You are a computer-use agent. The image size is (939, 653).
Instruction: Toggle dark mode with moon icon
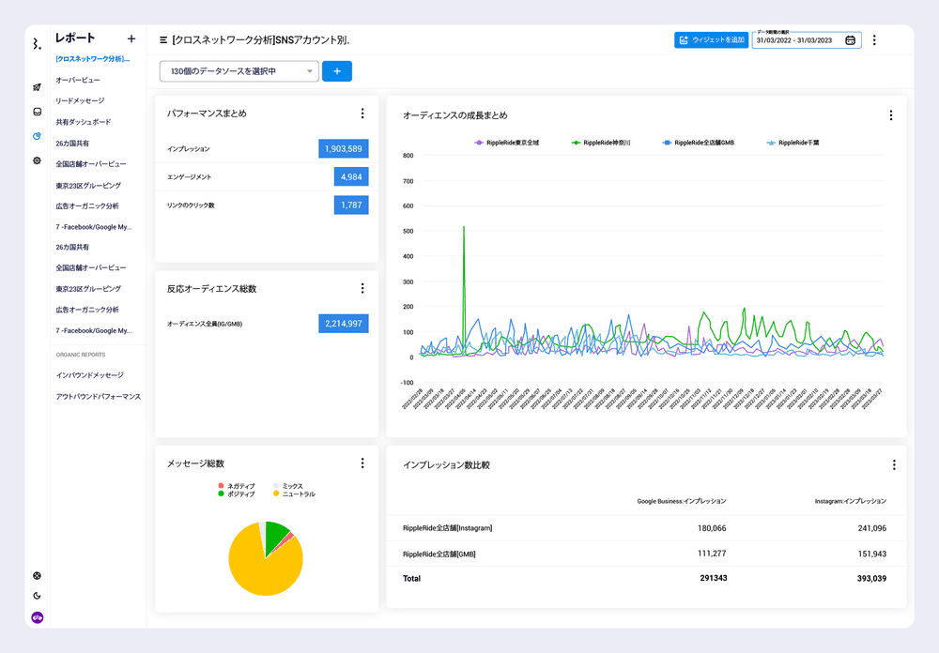tap(37, 596)
